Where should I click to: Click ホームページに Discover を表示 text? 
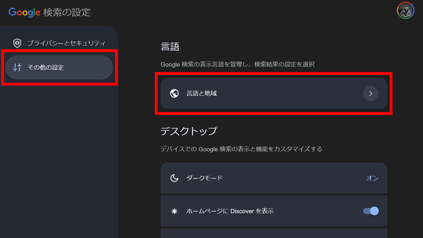pyautogui.click(x=230, y=211)
